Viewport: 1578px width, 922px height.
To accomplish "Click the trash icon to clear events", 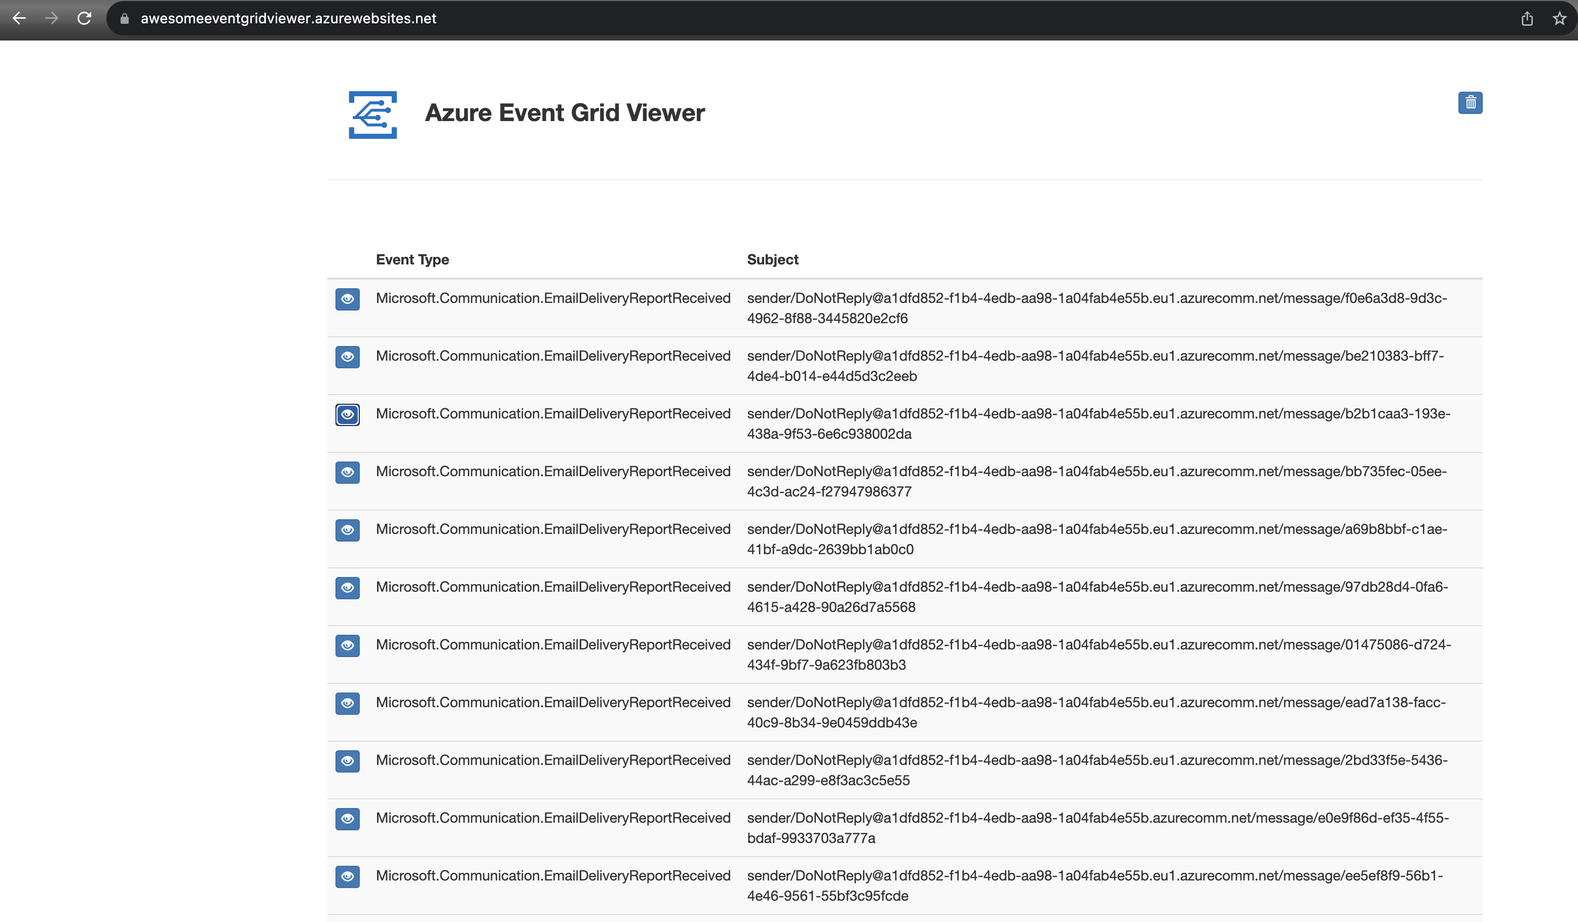I will click(x=1470, y=103).
